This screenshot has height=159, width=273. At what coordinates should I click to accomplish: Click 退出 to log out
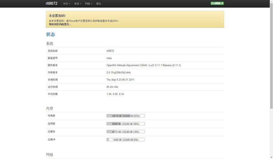click(99, 4)
